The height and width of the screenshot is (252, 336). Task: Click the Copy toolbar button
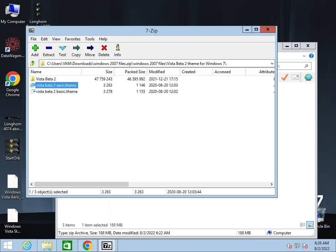[76, 51]
